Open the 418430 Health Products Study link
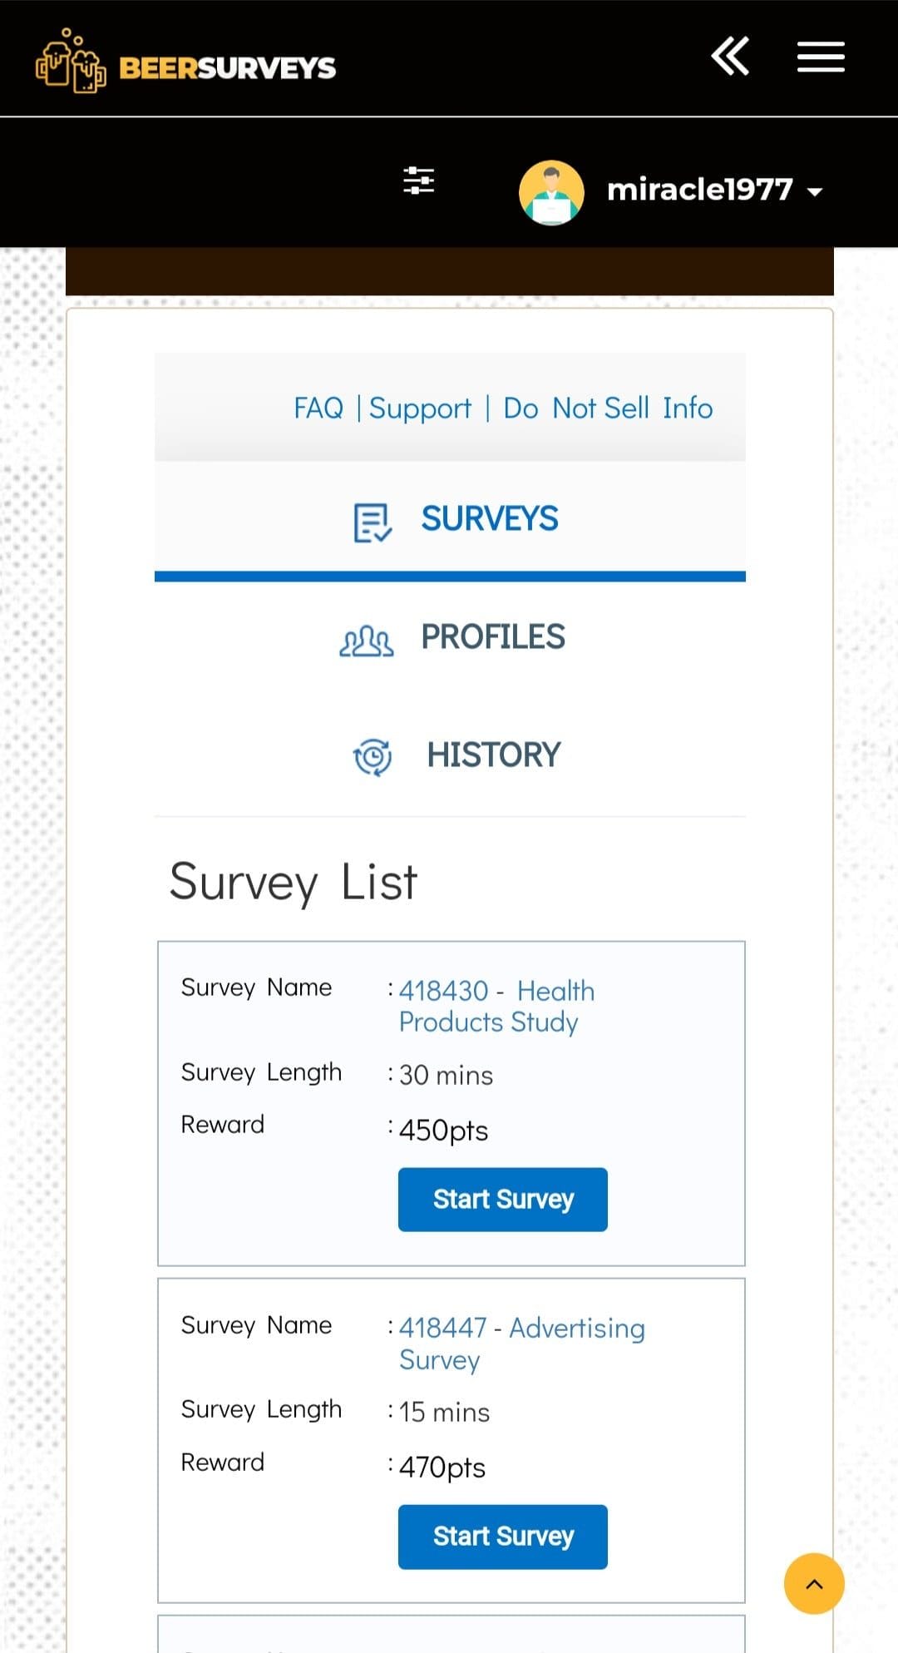898x1653 pixels. point(497,1006)
